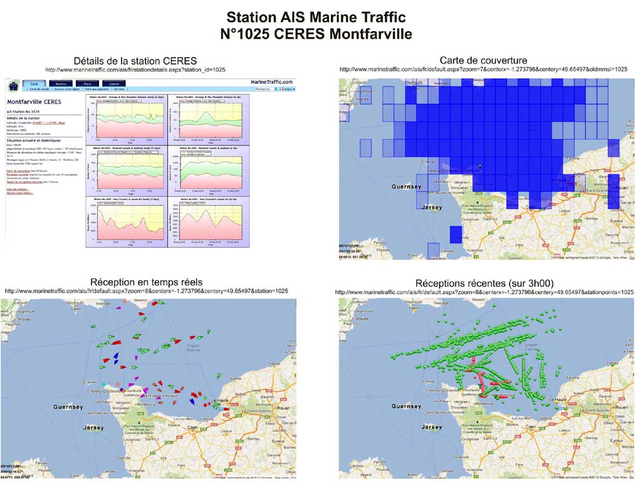Open the Ports tab

88,84
